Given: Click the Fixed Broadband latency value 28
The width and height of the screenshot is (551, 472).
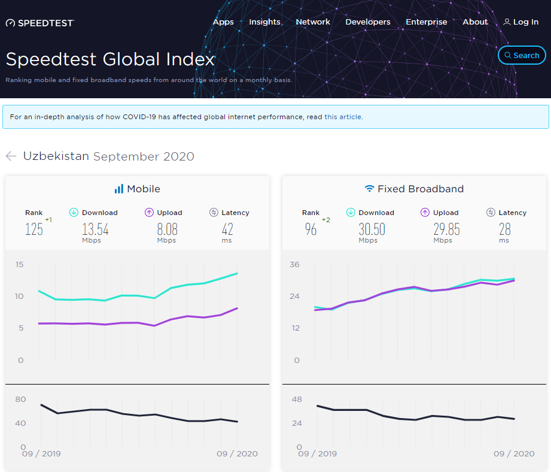Looking at the screenshot, I should coord(504,229).
